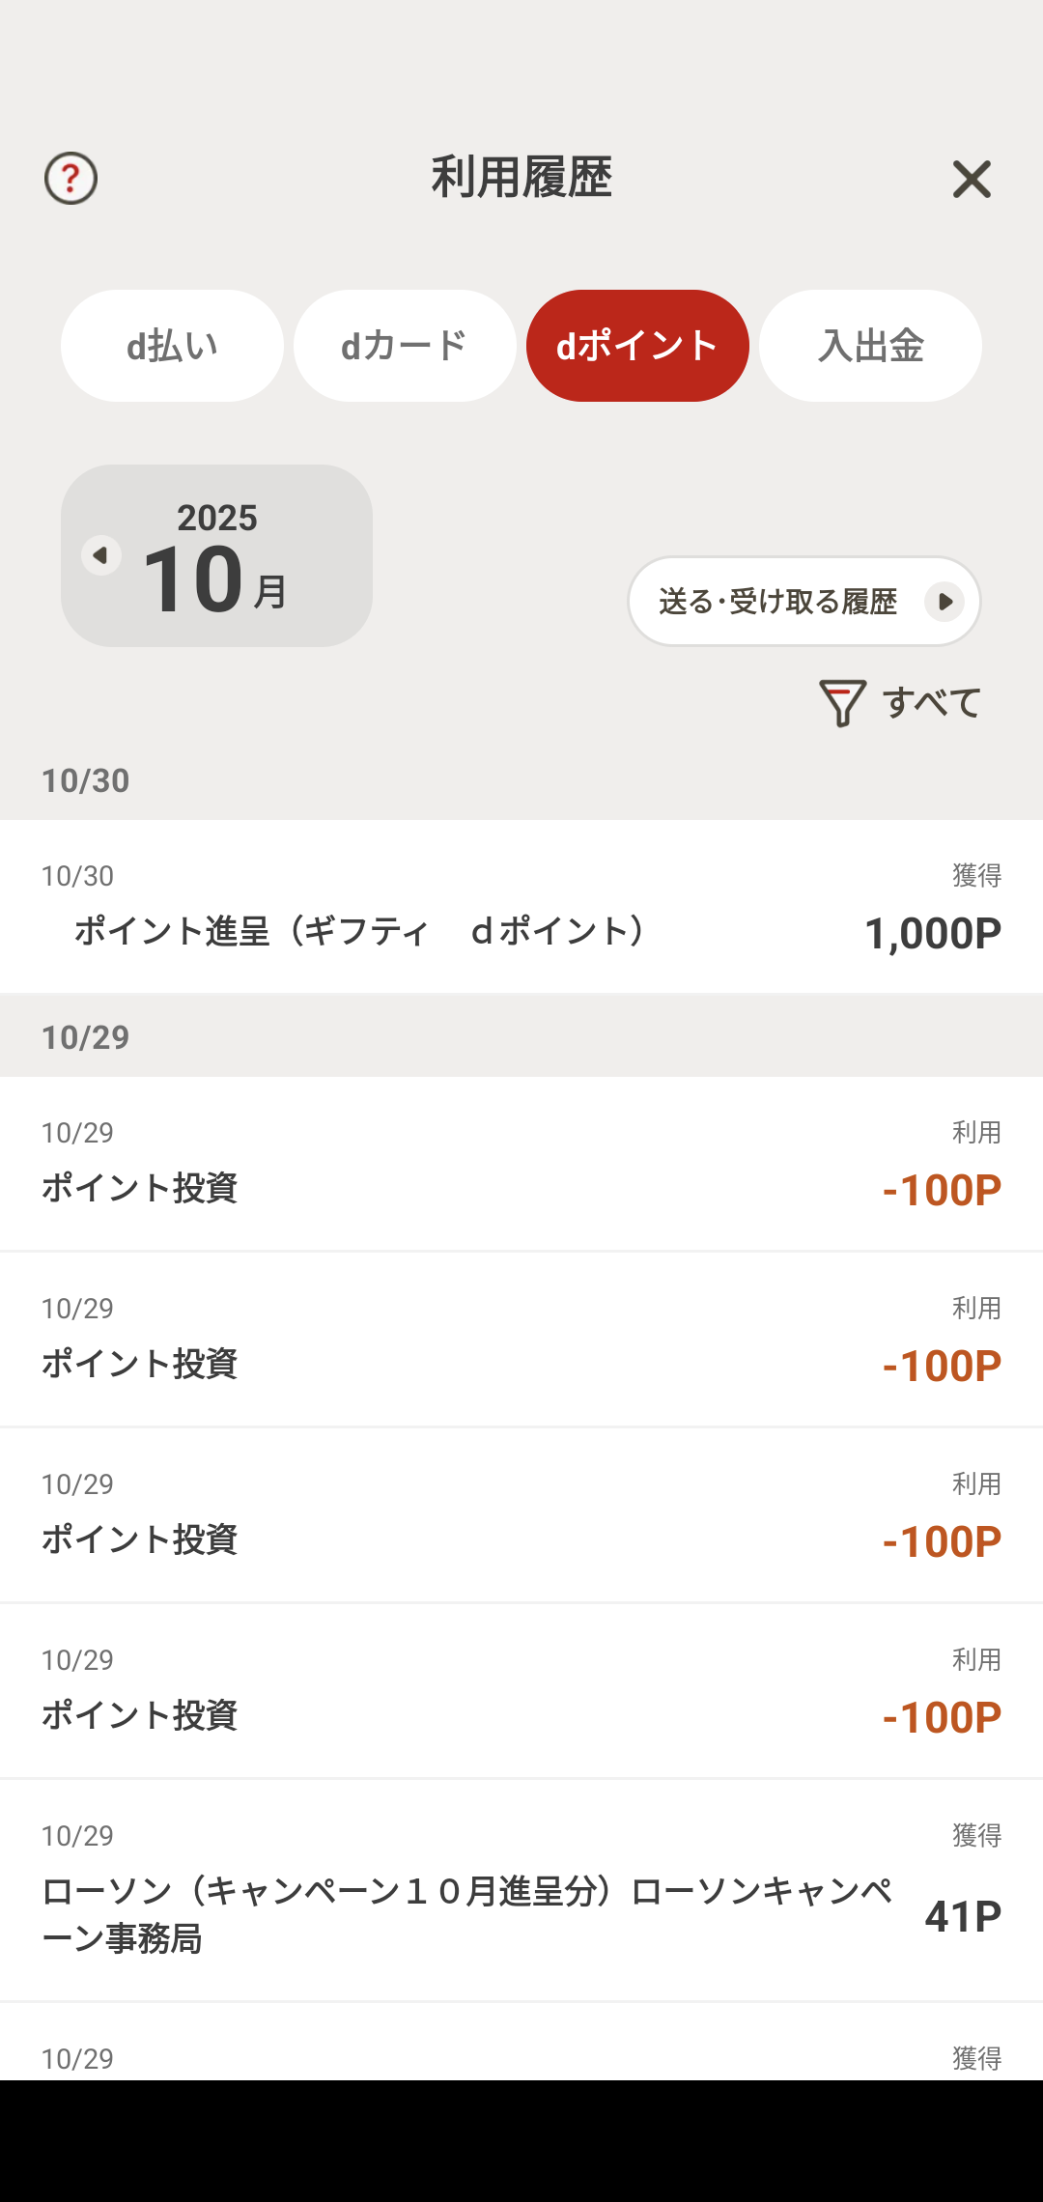The width and height of the screenshot is (1043, 2202).
Task: Tap the arrow icon in 送る･受け取る履歴
Action: (944, 602)
